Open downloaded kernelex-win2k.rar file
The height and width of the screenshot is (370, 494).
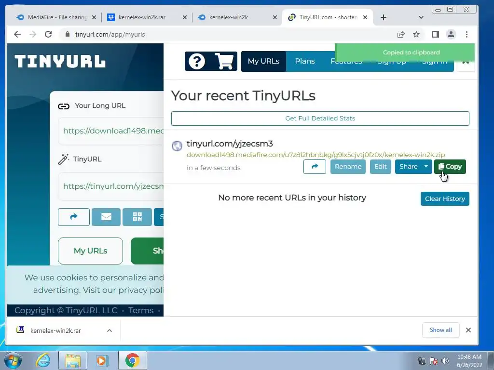(55, 330)
